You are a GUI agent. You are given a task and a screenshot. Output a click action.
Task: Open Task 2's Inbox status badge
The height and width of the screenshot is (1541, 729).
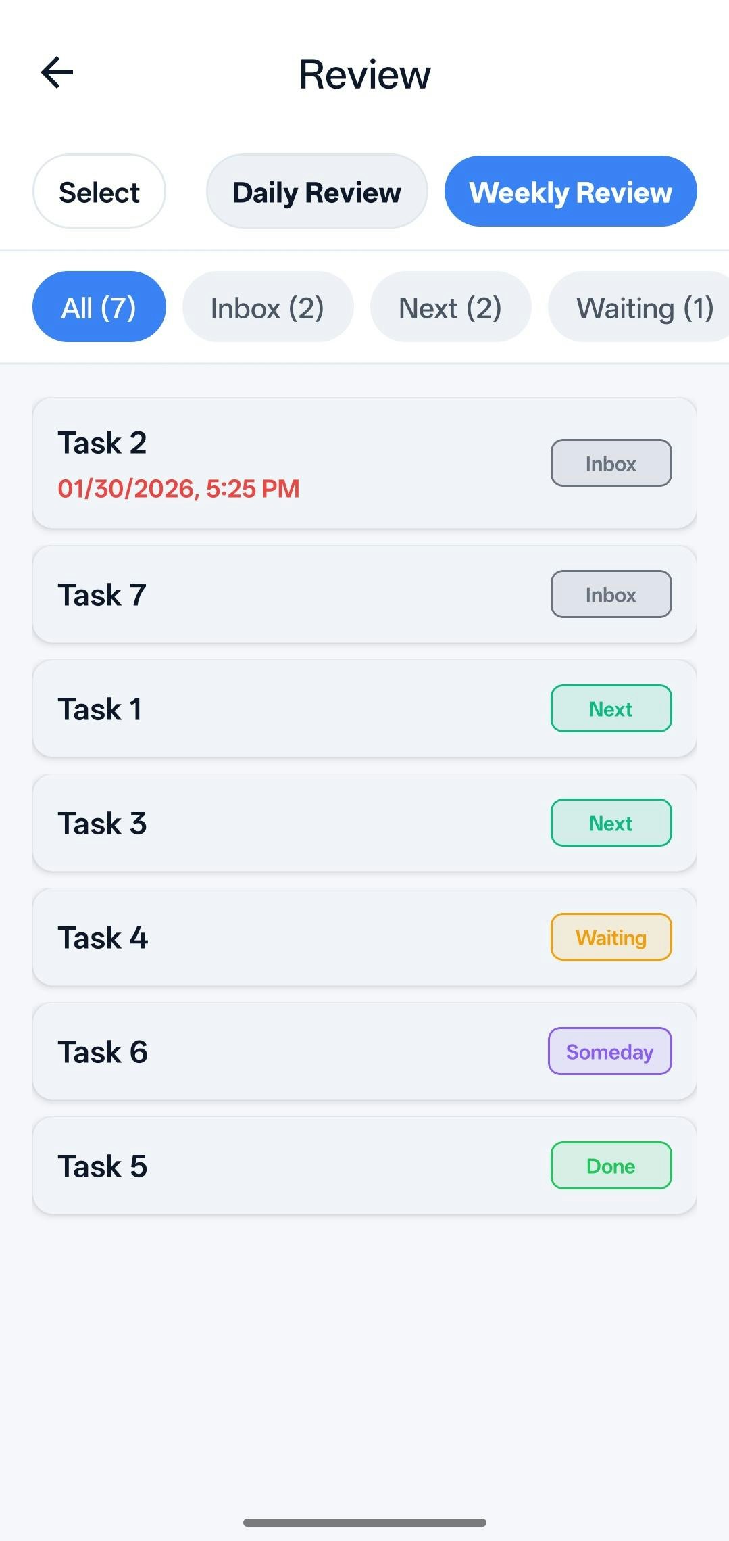(x=610, y=463)
